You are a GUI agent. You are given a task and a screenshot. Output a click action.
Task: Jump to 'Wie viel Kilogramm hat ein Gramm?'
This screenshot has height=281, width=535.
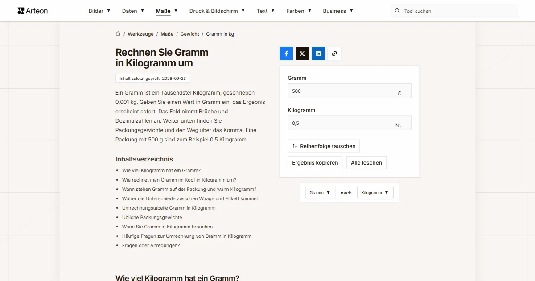(161, 170)
